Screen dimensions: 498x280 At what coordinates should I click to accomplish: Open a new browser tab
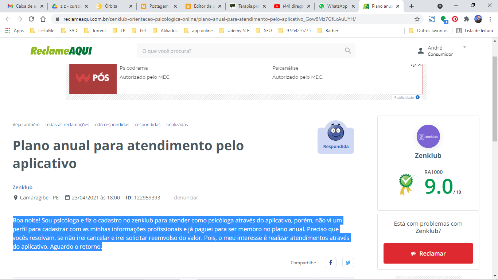click(412, 6)
